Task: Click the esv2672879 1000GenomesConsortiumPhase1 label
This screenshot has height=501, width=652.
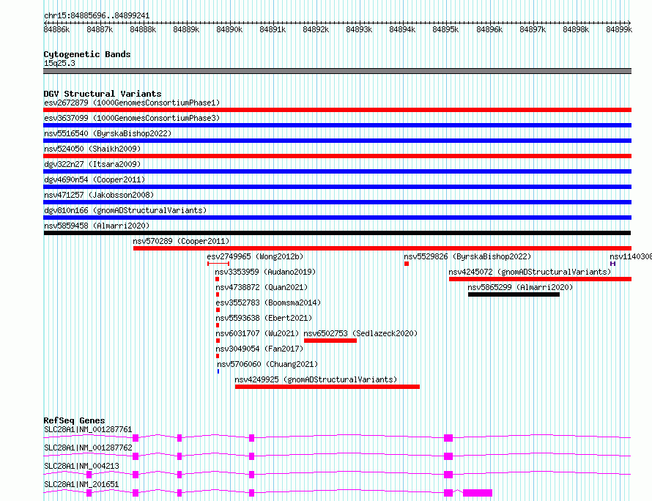Action: click(132, 103)
